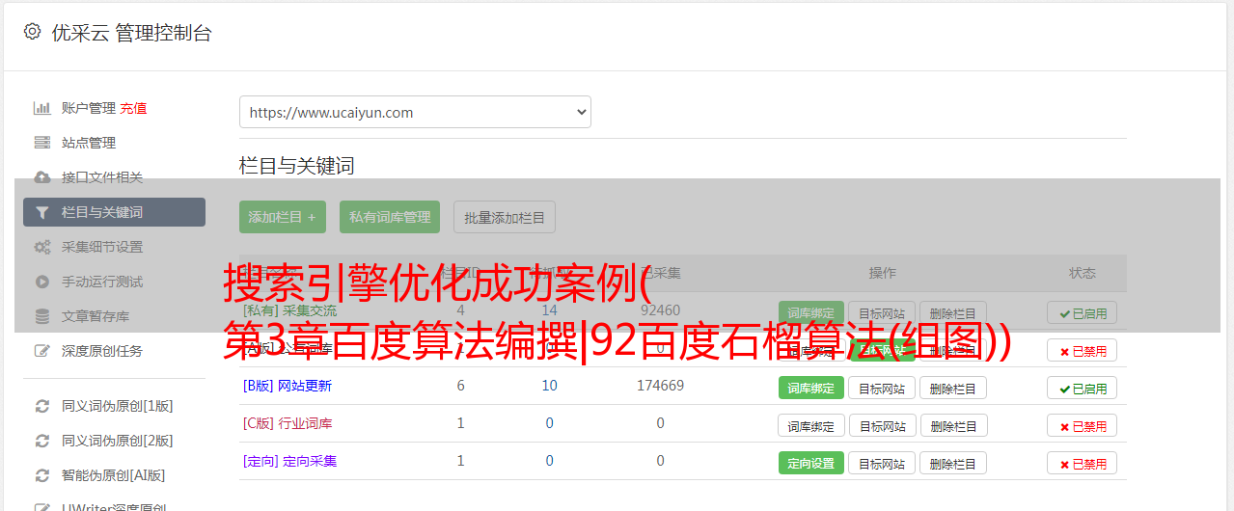1234x511 pixels.
Task: Click 删除栏目 in the 定向采集 row
Action: click(953, 464)
